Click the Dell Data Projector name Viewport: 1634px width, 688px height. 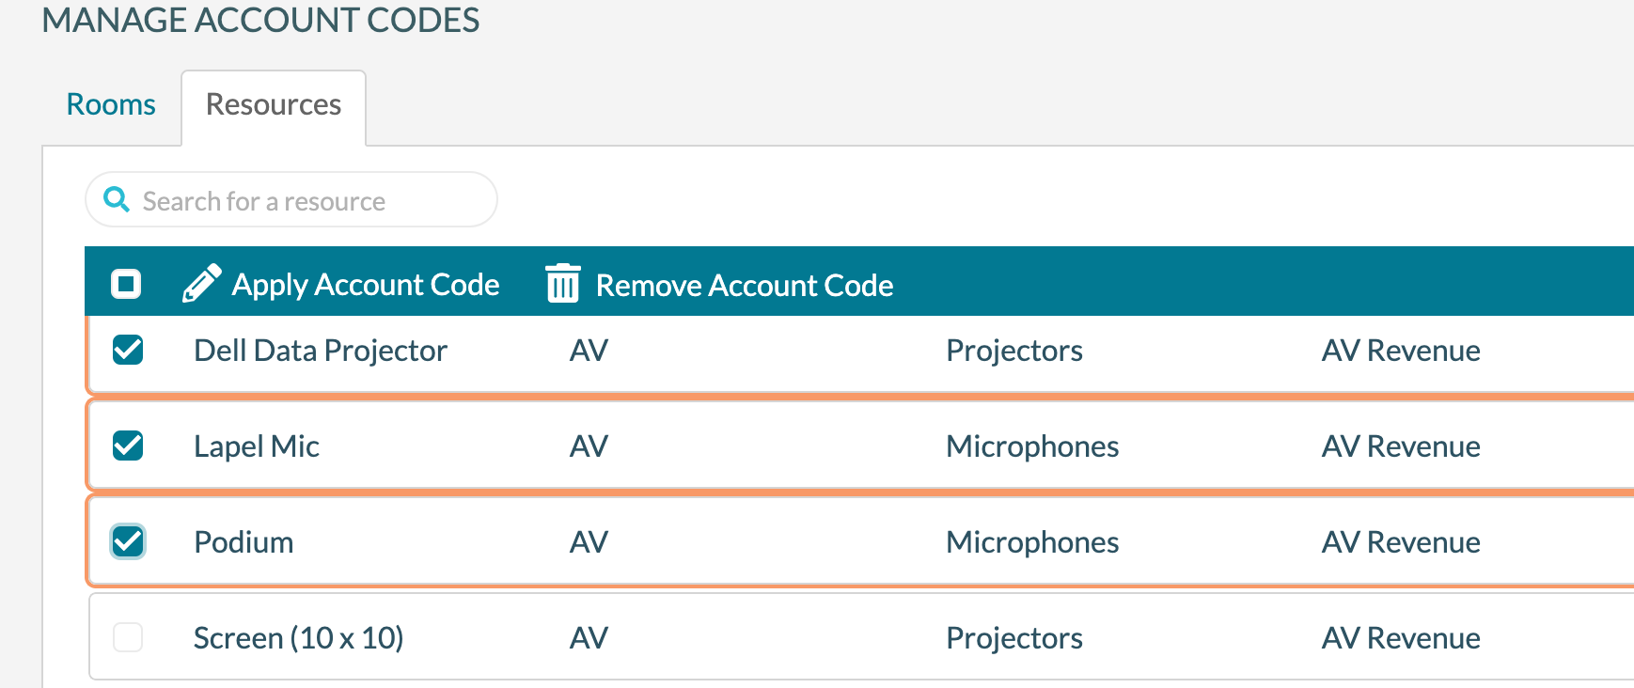point(321,351)
